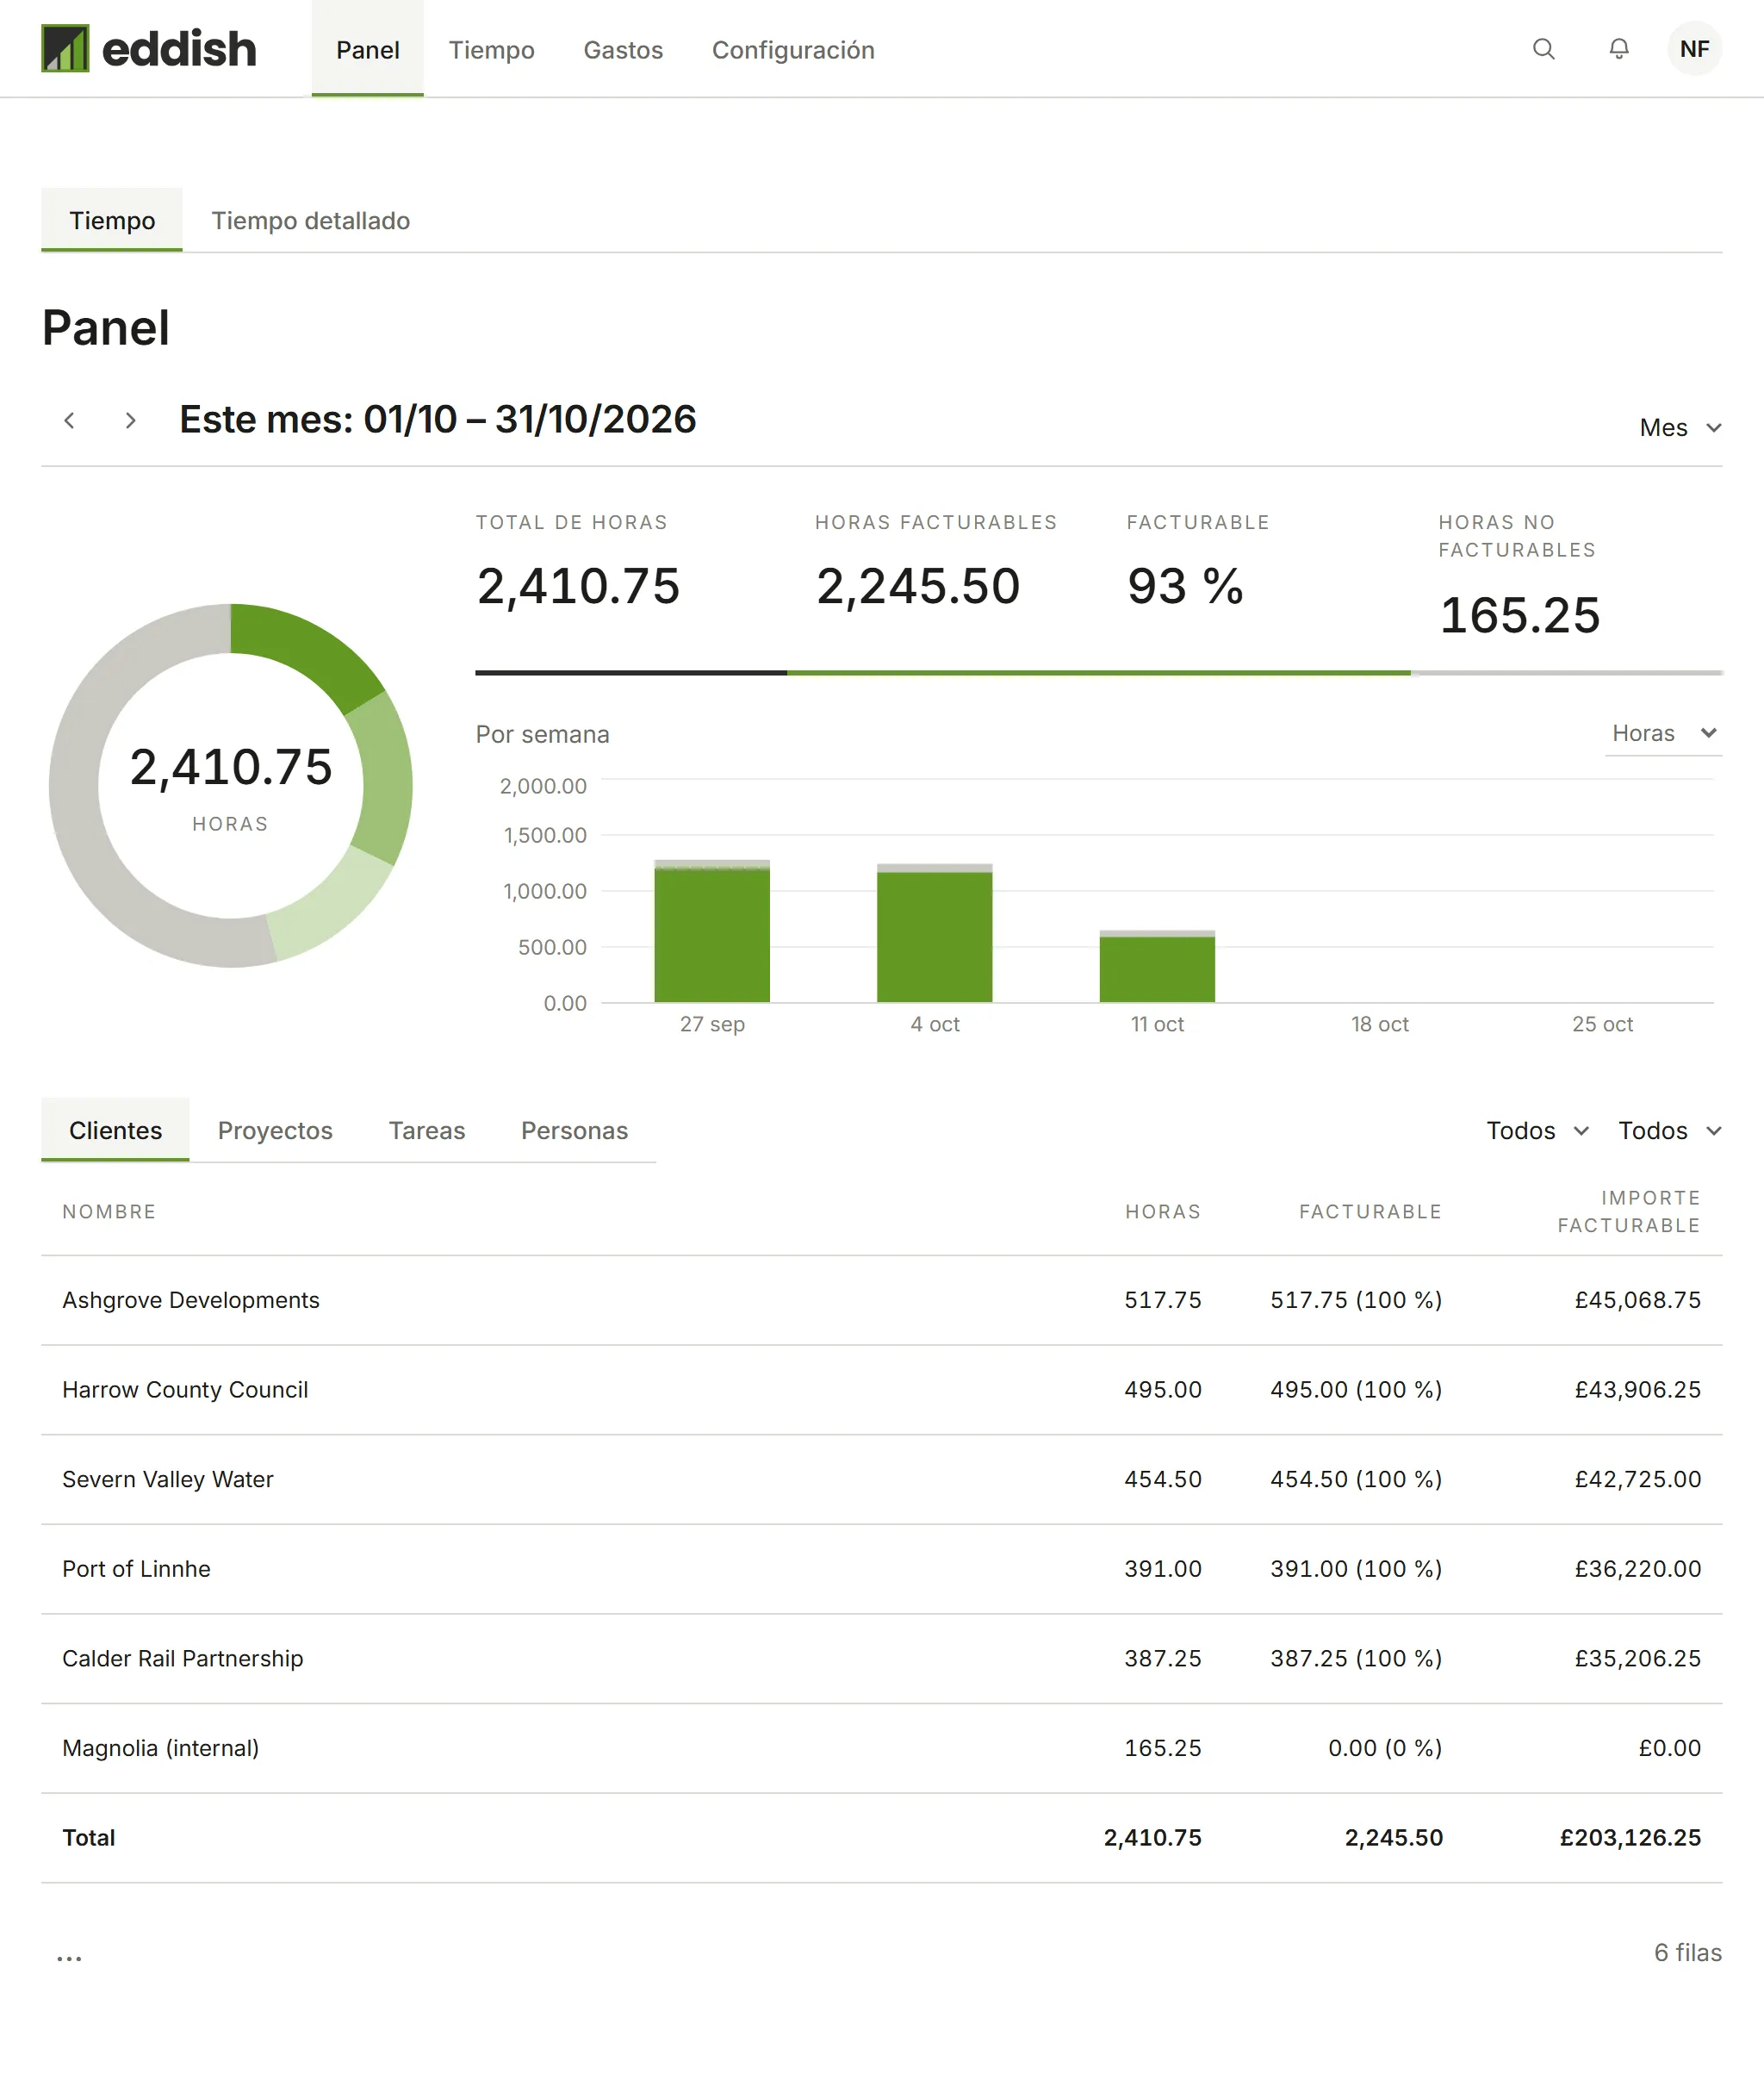Viewport: 1764px width, 2080px height.
Task: Open search with the magnifier icon
Action: pos(1543,49)
